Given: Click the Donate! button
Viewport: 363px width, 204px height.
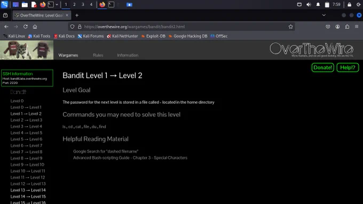Looking at the screenshot, I should coord(322,67).
